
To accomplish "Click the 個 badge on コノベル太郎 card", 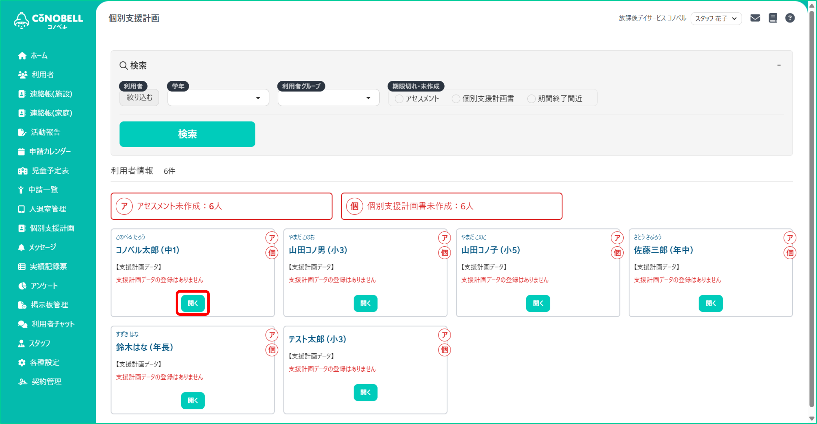I will click(x=272, y=253).
